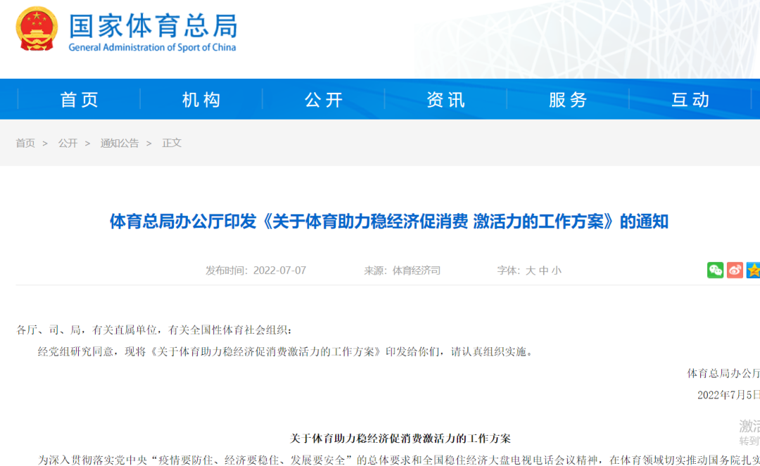
Task: Click 首页 breadcrumb link
Action: (x=25, y=143)
